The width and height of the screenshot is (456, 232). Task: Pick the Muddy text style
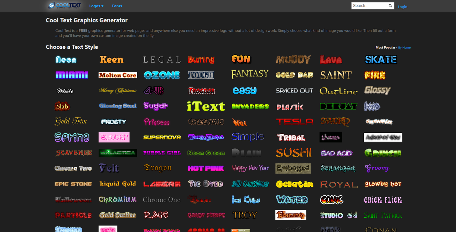(x=293, y=59)
